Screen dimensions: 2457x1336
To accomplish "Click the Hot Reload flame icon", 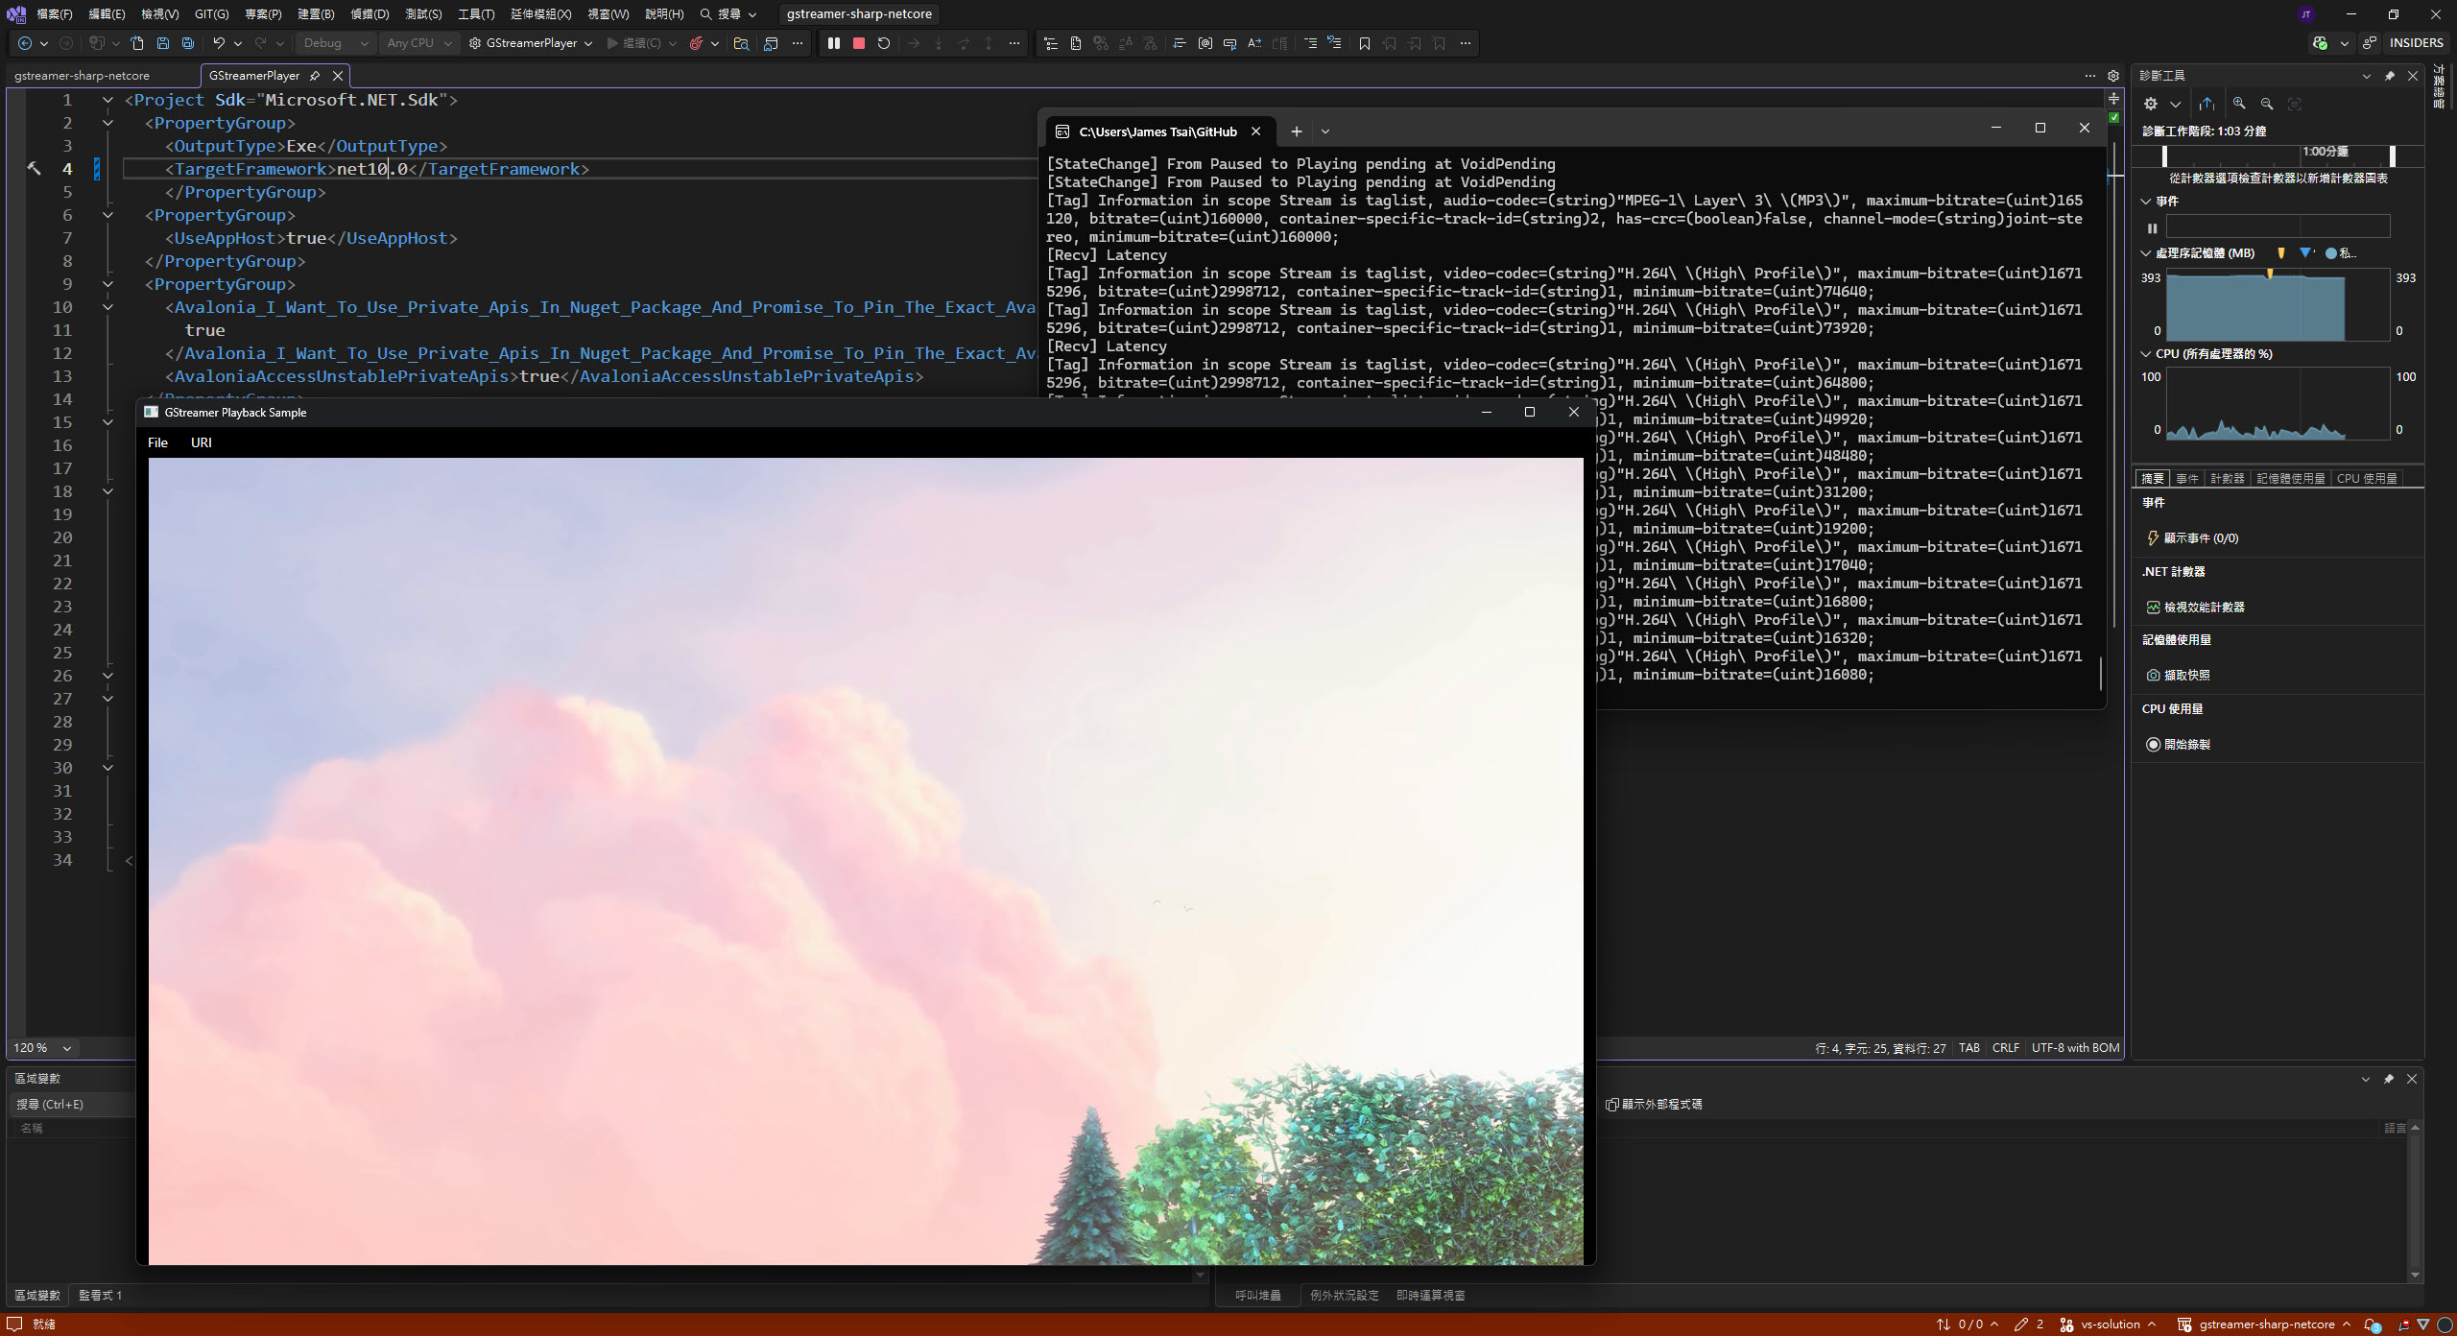I will 697,43.
